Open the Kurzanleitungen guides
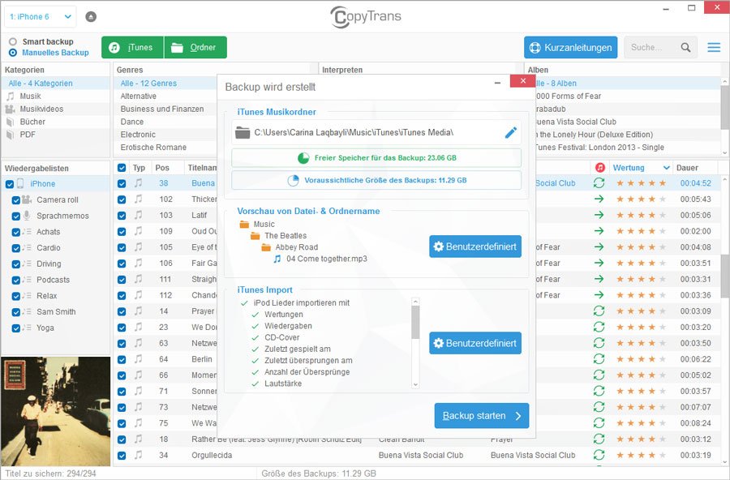Image resolution: width=730 pixels, height=480 pixels. coord(570,48)
